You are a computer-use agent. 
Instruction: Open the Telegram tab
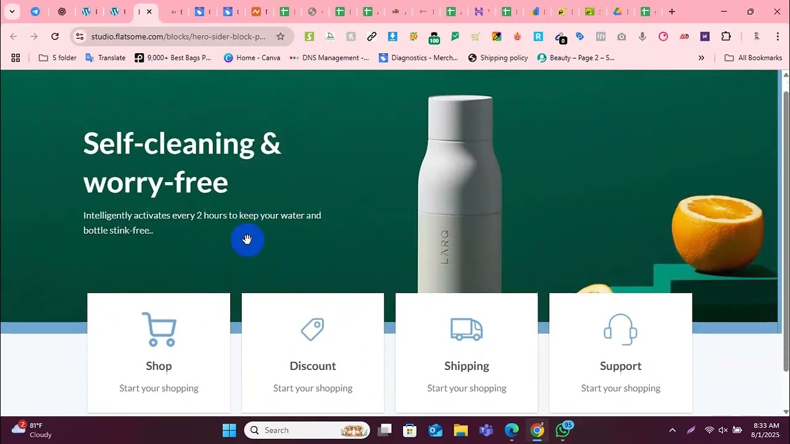click(35, 12)
